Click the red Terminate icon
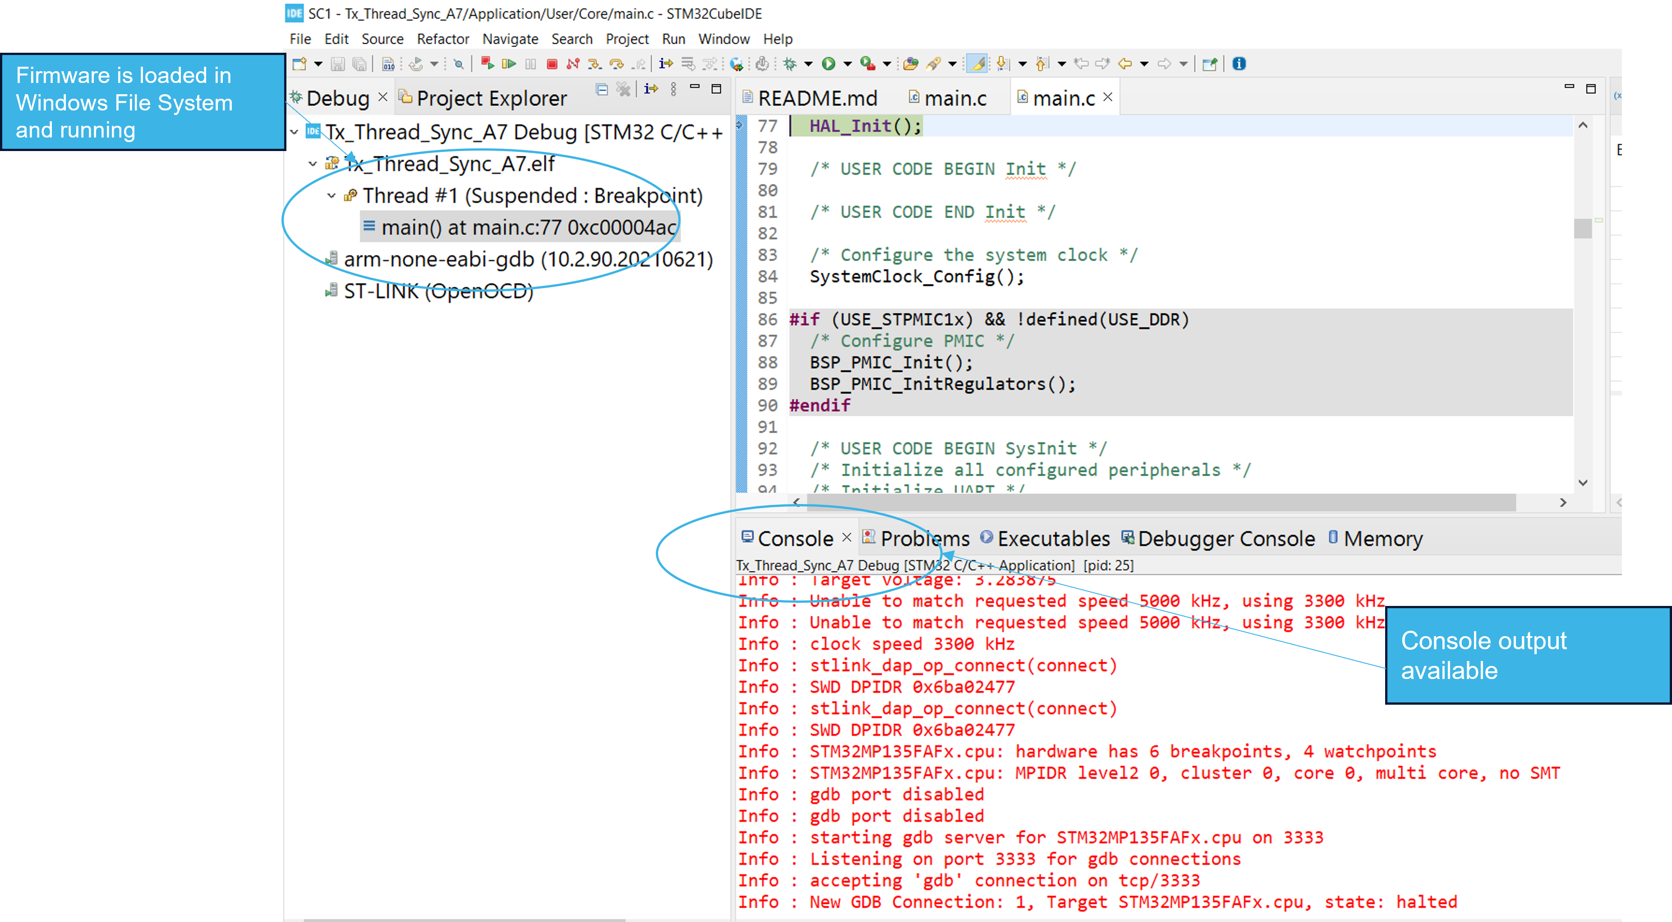 pyautogui.click(x=552, y=64)
